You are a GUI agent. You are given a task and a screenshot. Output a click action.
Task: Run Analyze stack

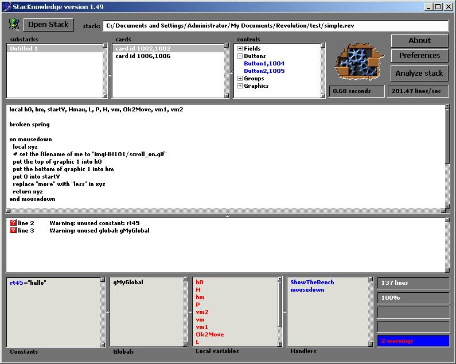(x=419, y=73)
